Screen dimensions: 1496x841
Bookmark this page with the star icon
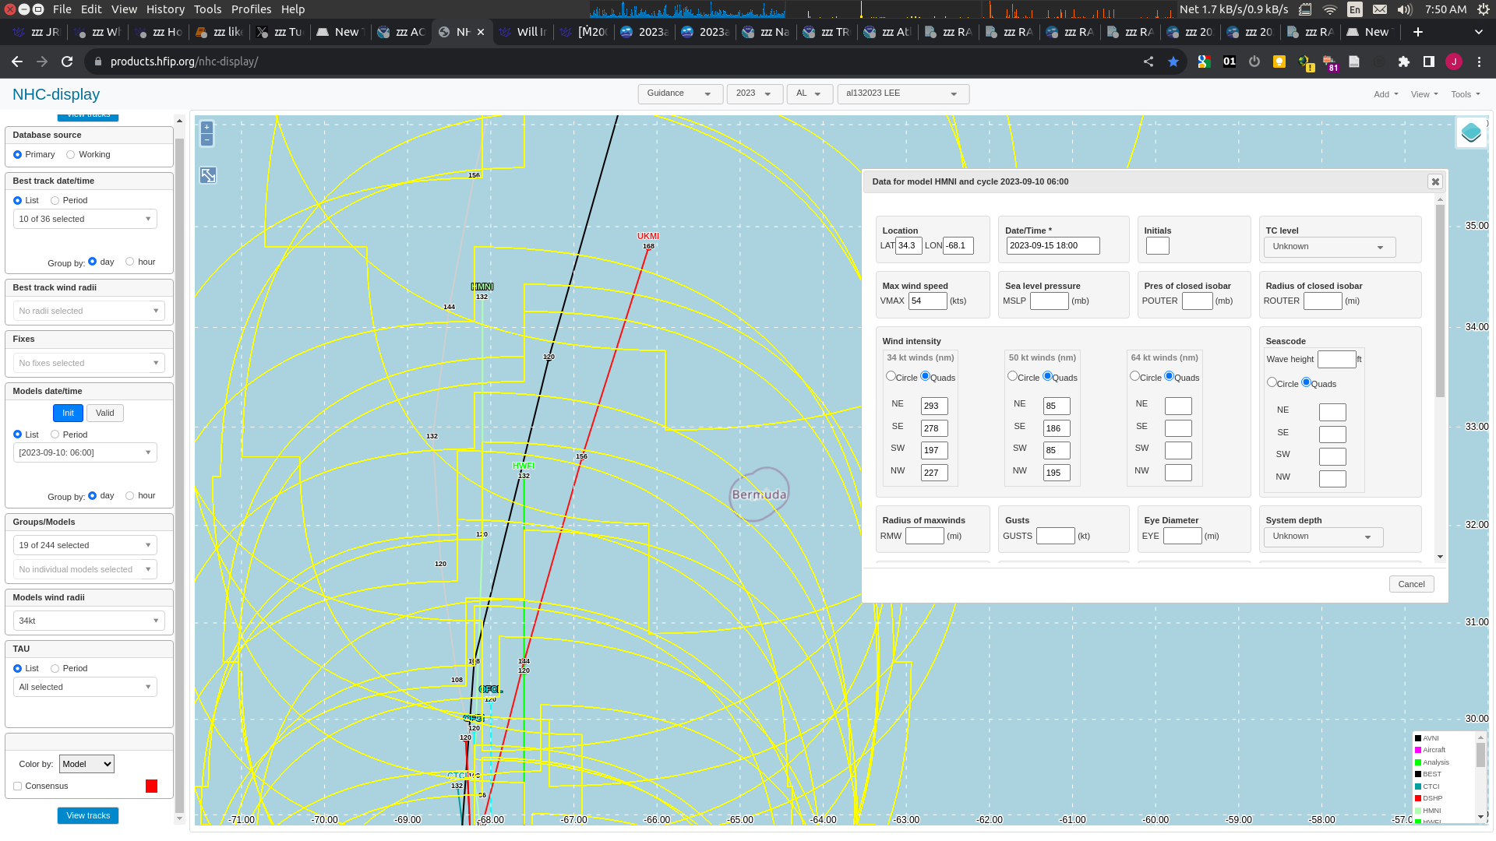click(1173, 62)
